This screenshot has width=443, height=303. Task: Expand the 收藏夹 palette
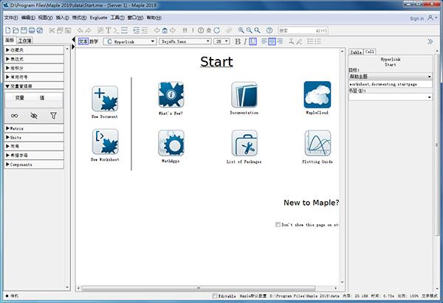click(x=34, y=50)
